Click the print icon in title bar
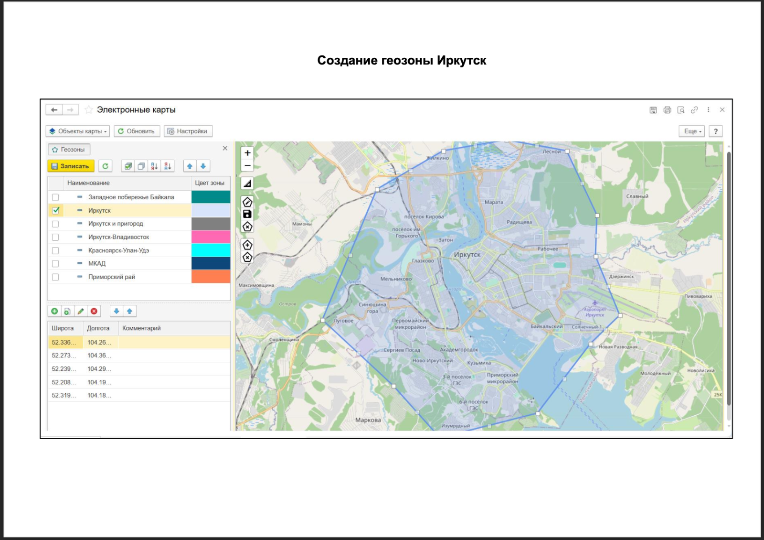This screenshot has width=764, height=540. (667, 110)
